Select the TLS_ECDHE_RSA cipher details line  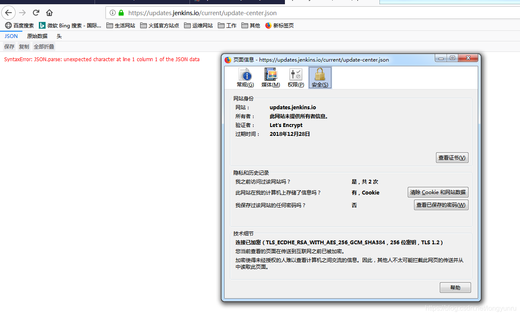[339, 243]
